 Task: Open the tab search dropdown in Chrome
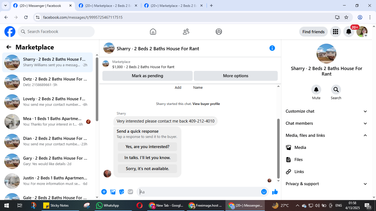[6, 5]
